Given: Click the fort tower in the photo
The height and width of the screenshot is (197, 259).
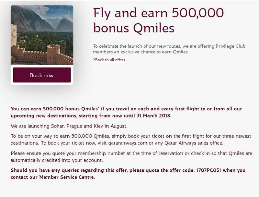Looking at the screenshot, I should (x=14, y=36).
